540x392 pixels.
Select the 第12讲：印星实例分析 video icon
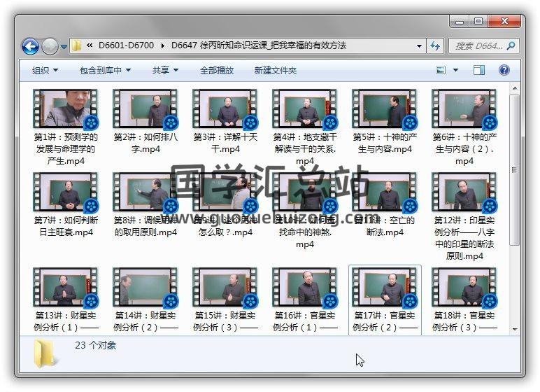[x=464, y=191]
